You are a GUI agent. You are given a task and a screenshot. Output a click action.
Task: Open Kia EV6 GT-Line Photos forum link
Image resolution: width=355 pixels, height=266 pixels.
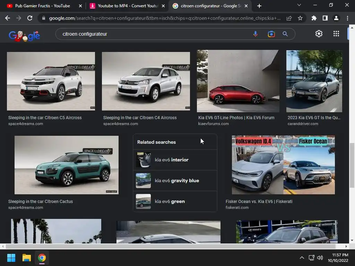click(236, 118)
